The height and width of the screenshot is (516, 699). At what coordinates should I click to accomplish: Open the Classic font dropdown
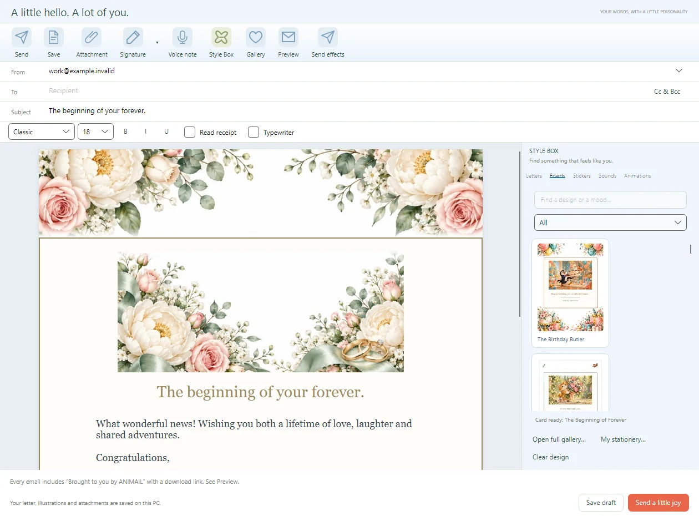pyautogui.click(x=42, y=131)
